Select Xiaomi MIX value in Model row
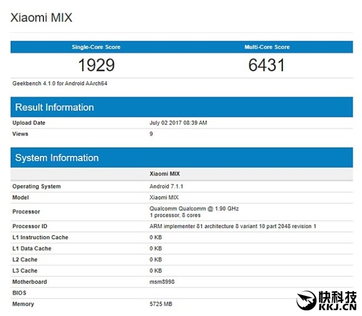This screenshot has width=362, height=316. click(x=164, y=197)
